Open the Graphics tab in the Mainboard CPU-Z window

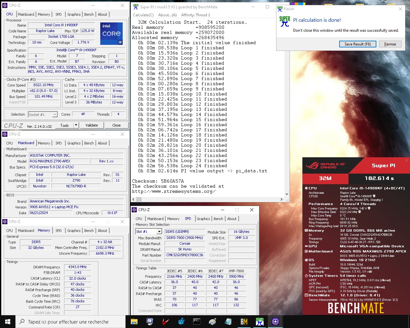[74, 143]
